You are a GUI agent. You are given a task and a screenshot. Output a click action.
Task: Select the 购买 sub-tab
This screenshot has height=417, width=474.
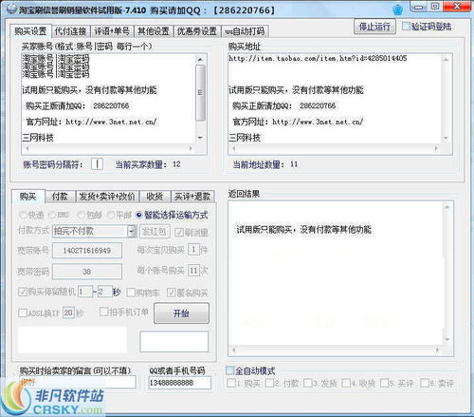(27, 197)
